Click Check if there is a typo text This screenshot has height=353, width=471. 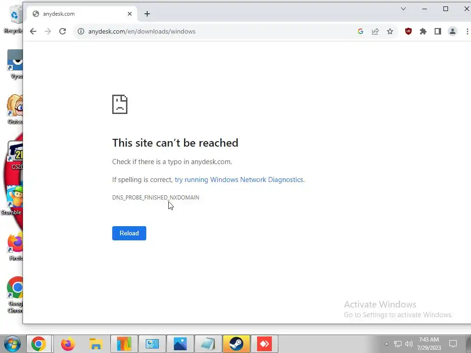click(172, 162)
